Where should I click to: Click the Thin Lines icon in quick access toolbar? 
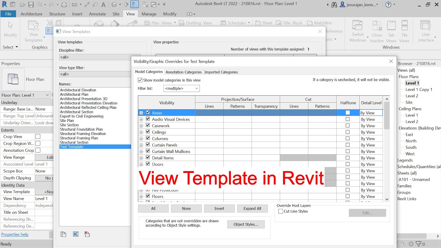tap(135, 5)
